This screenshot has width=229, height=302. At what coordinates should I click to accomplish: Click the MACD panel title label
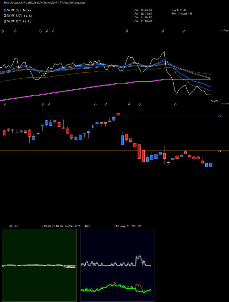[14, 226]
